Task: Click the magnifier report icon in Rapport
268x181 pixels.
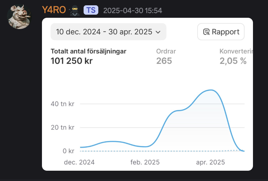Action: point(206,32)
